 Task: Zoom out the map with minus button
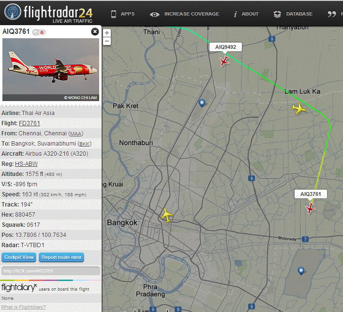click(x=107, y=41)
